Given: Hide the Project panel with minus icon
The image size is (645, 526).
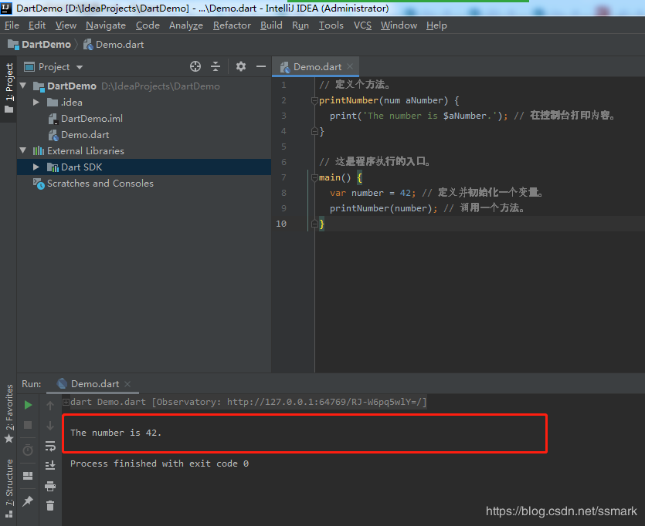Looking at the screenshot, I should [261, 66].
